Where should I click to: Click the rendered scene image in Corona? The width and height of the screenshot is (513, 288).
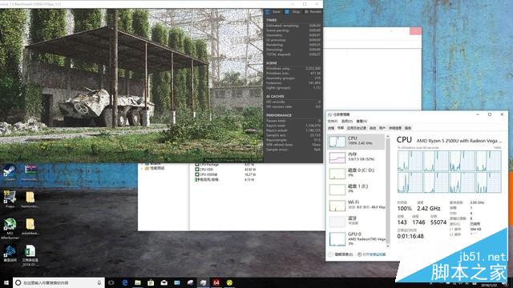point(131,86)
